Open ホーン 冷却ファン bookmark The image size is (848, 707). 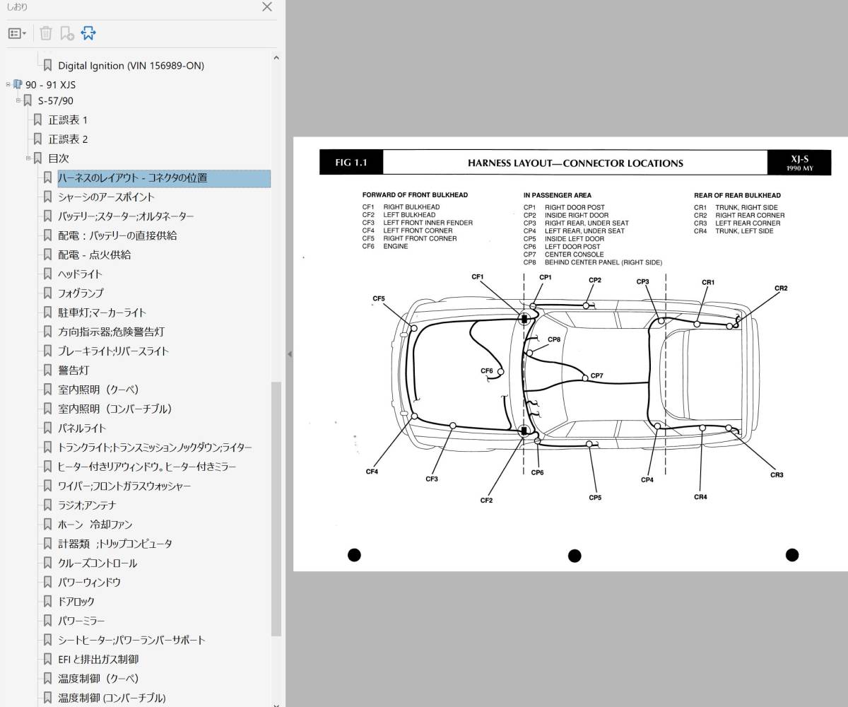95,525
